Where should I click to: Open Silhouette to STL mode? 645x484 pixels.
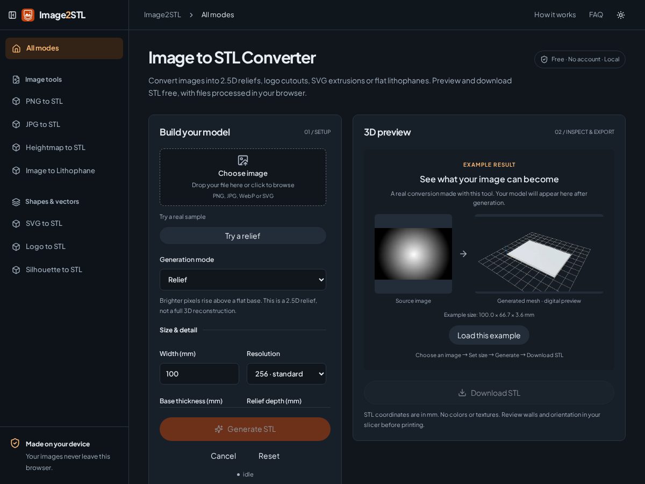(x=64, y=269)
